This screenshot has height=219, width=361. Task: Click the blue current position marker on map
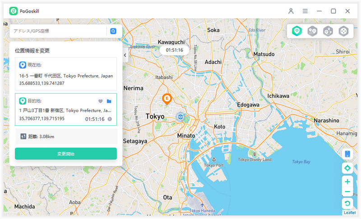tap(180, 117)
